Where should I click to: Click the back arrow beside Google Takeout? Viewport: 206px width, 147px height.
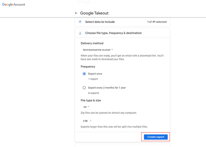coord(76,13)
